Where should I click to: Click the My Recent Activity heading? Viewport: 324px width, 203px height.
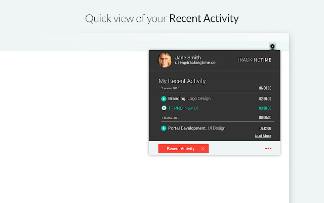pyautogui.click(x=182, y=81)
